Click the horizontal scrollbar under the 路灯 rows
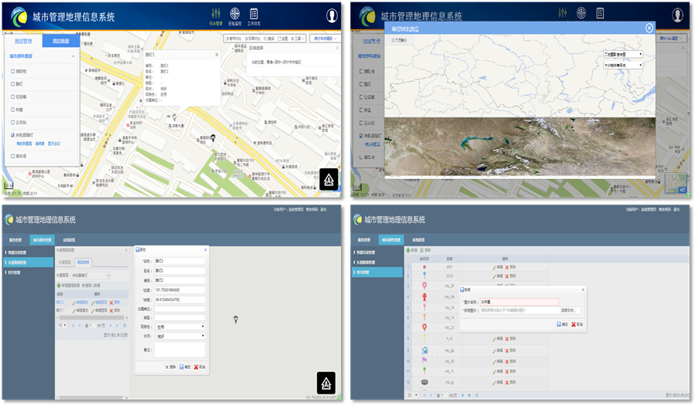Viewport: 696px width, 406px height. tap(91, 318)
